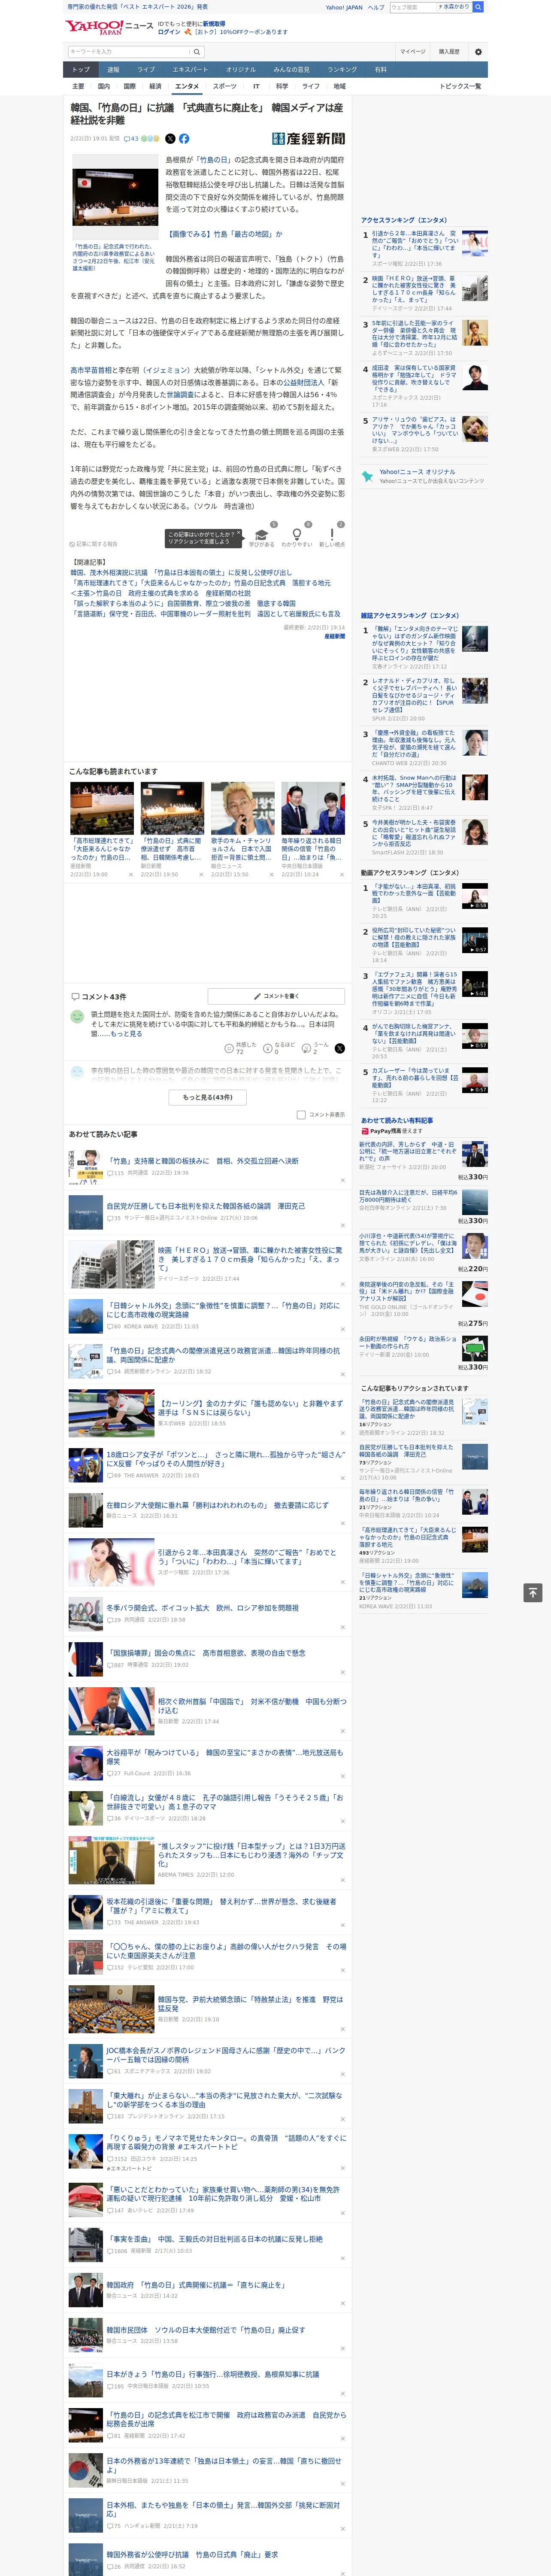Open the article's ceremony photo thumbnail
551x2576 pixels.
115,196
